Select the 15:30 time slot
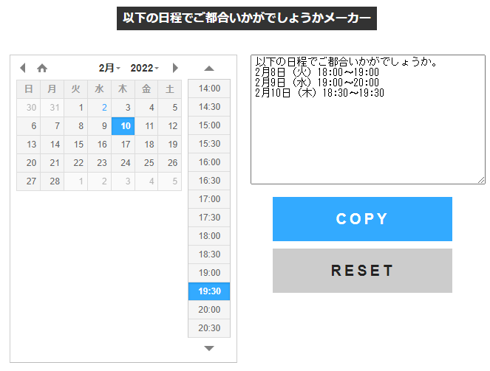Image resolution: width=490 pixels, height=371 pixels. tap(209, 144)
